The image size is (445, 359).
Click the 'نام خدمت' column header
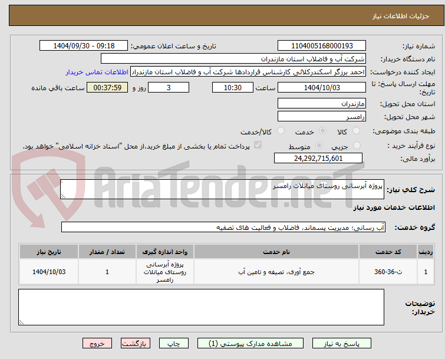(x=276, y=252)
